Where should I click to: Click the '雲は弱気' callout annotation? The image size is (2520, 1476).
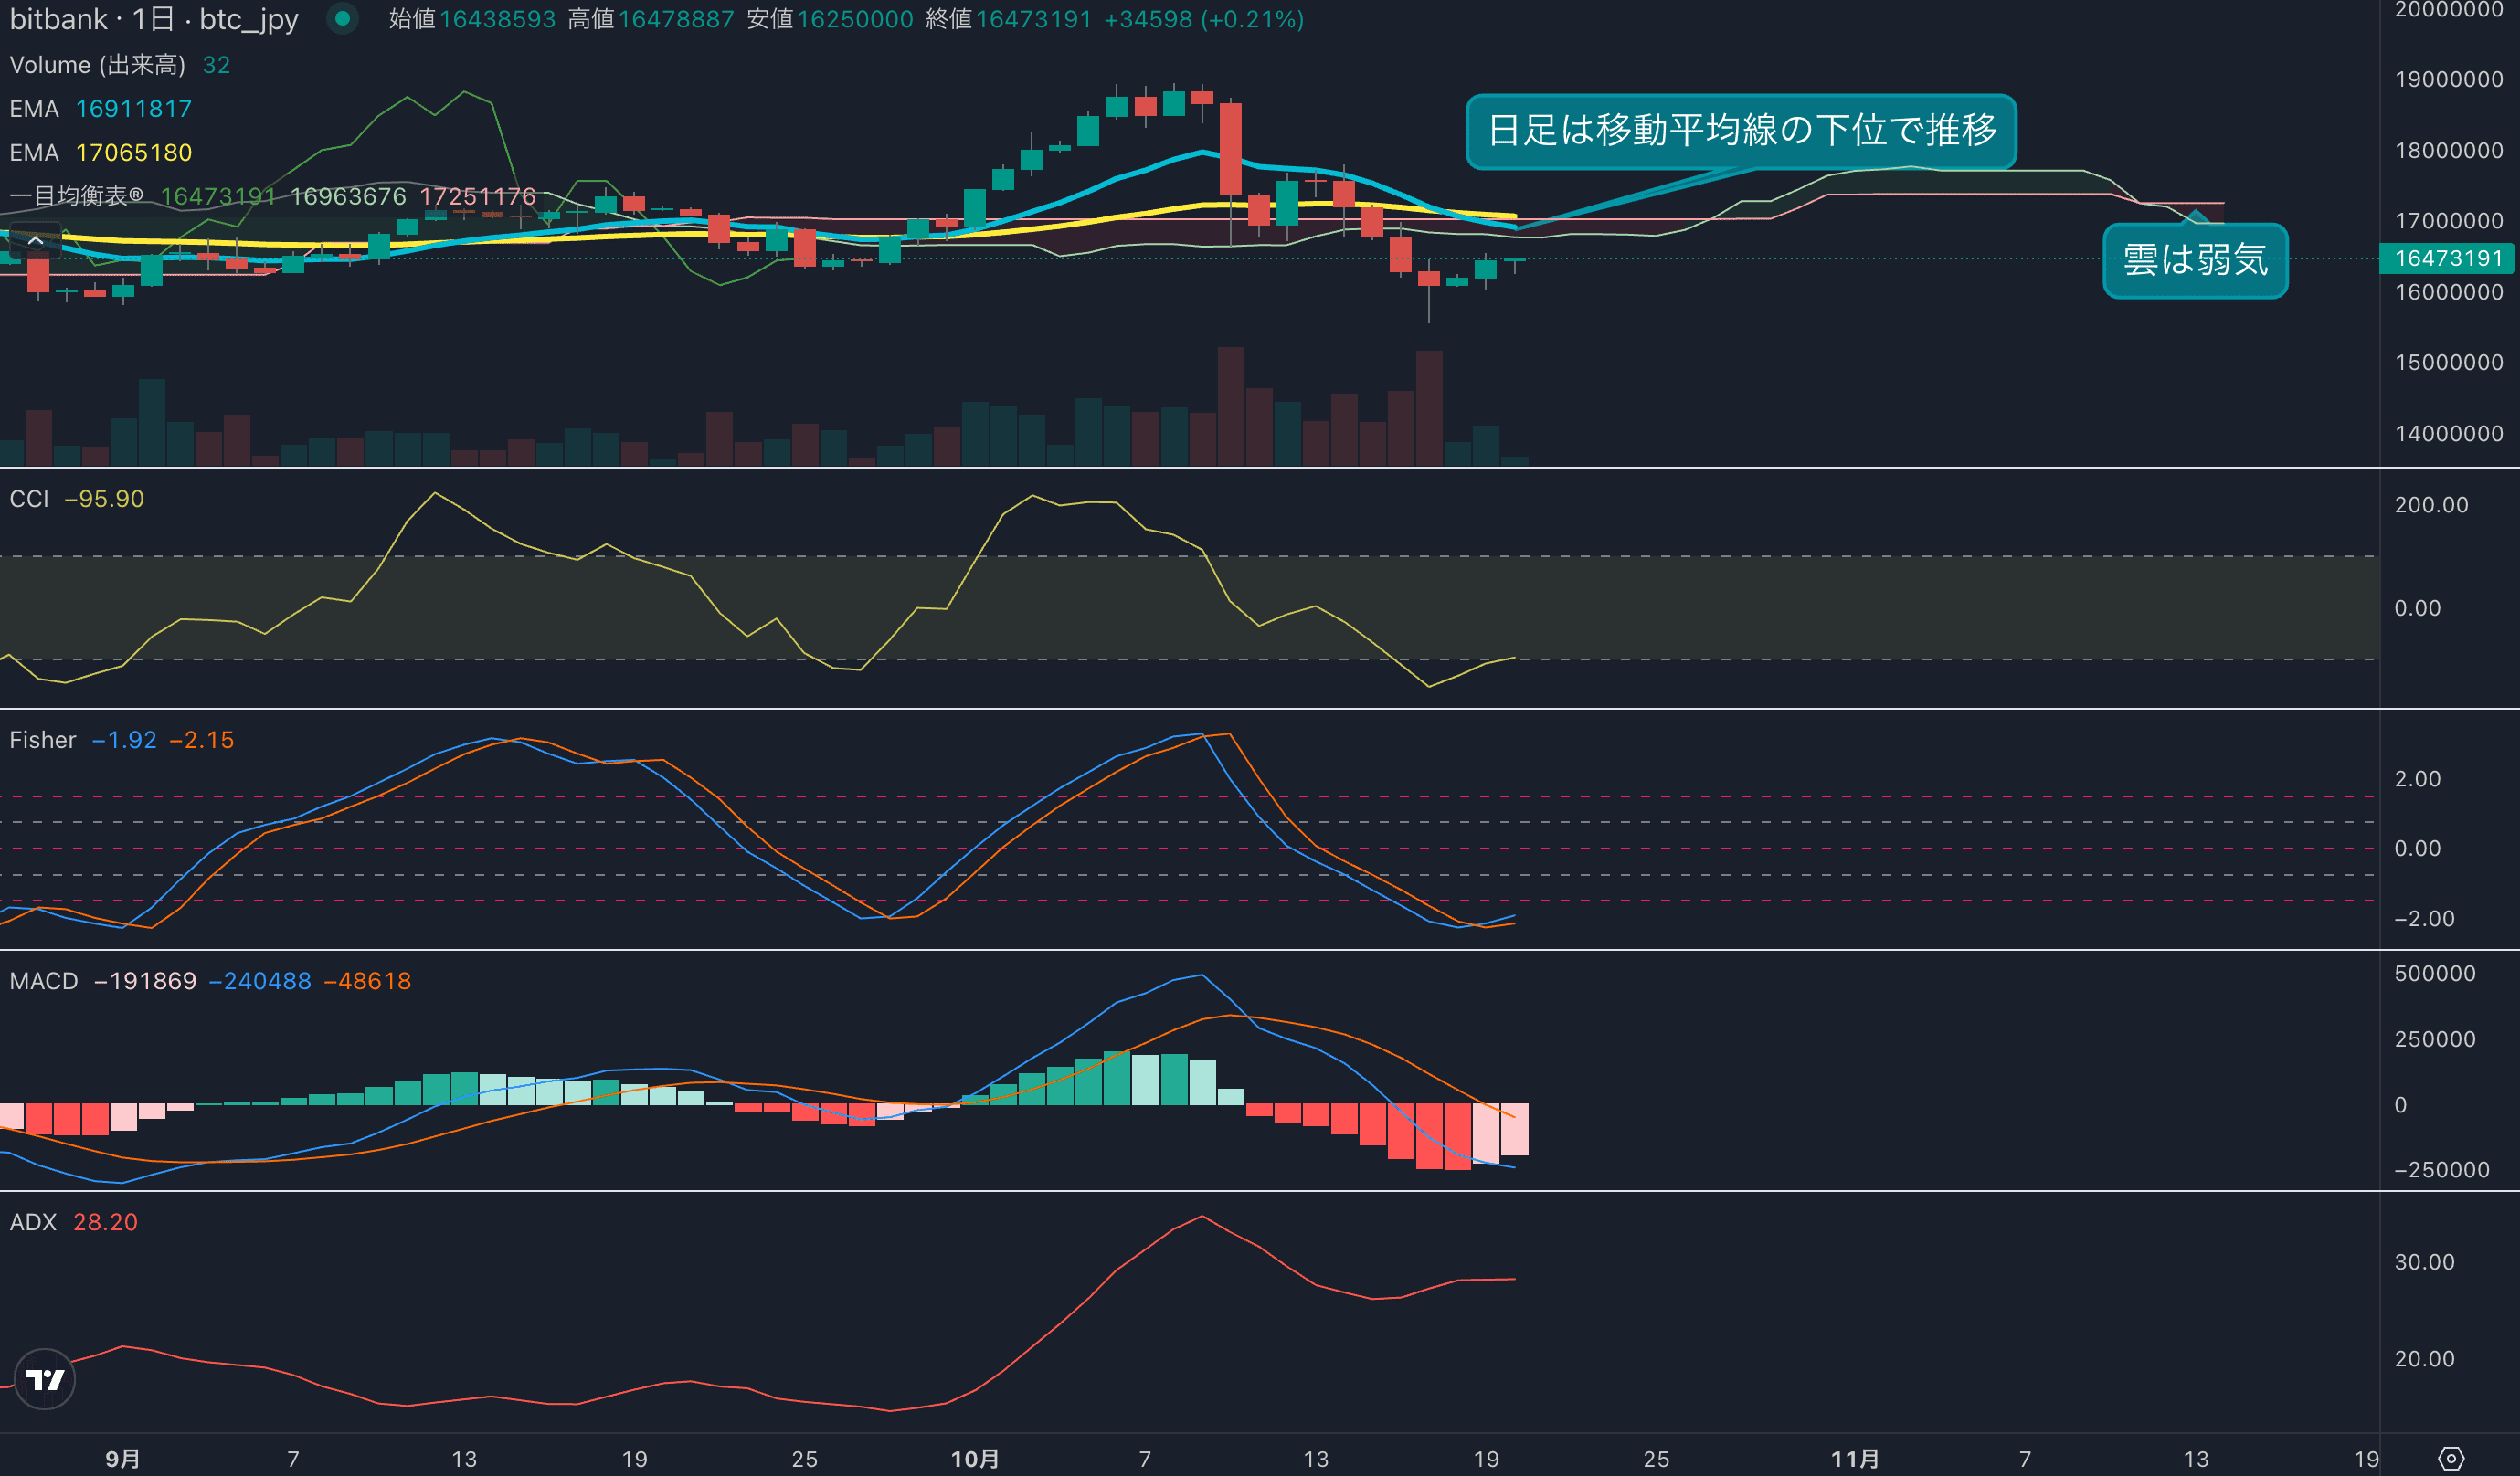tap(2194, 259)
